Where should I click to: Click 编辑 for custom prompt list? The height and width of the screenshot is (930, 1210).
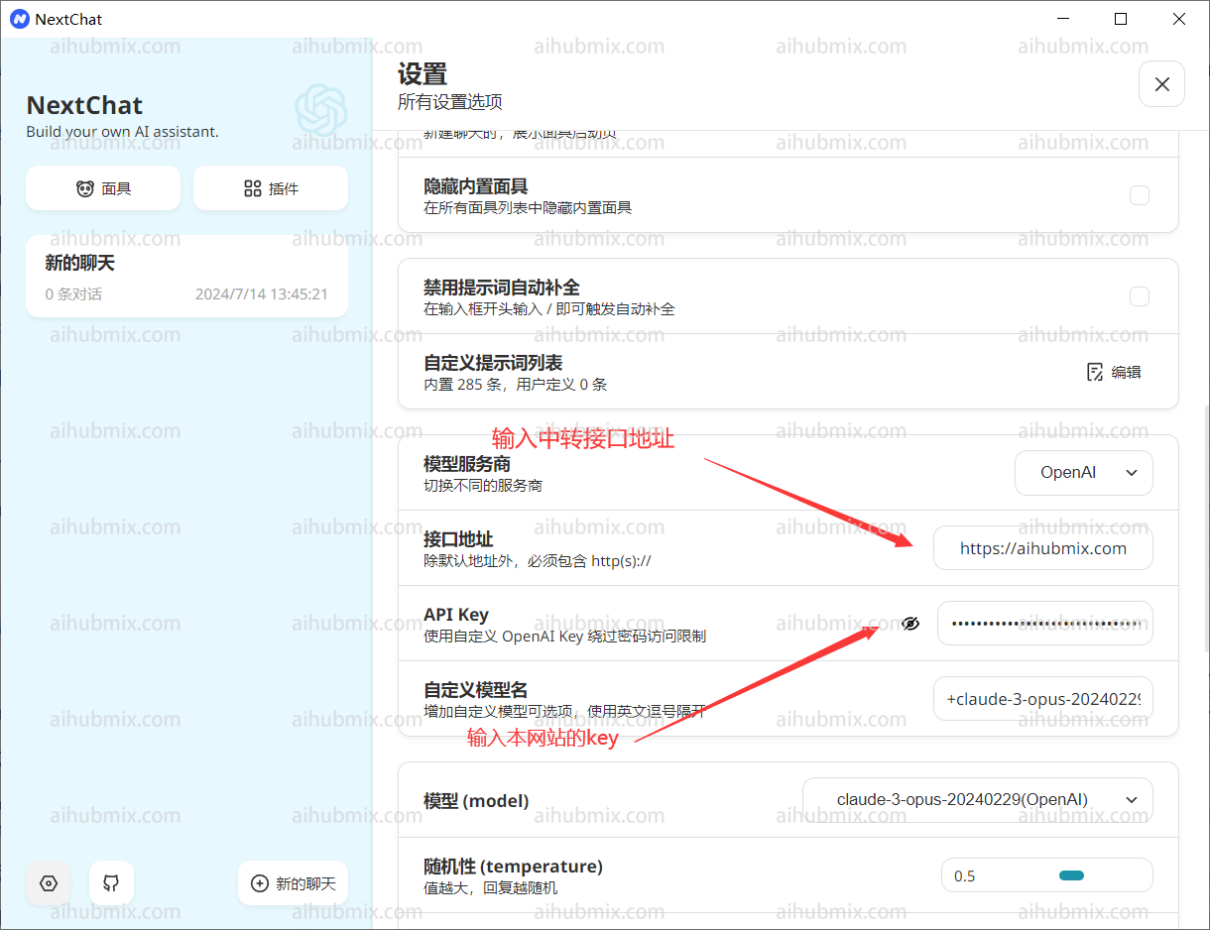[x=1114, y=372]
